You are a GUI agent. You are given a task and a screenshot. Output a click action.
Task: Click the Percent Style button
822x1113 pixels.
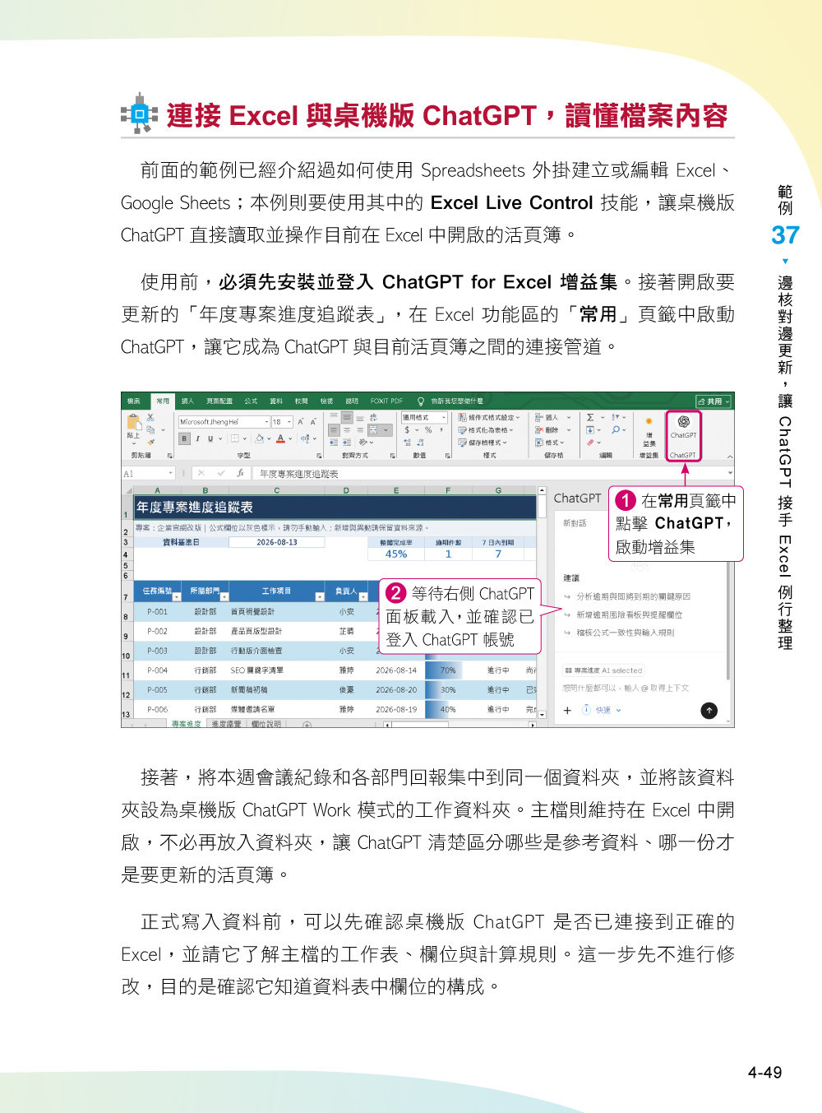point(428,430)
